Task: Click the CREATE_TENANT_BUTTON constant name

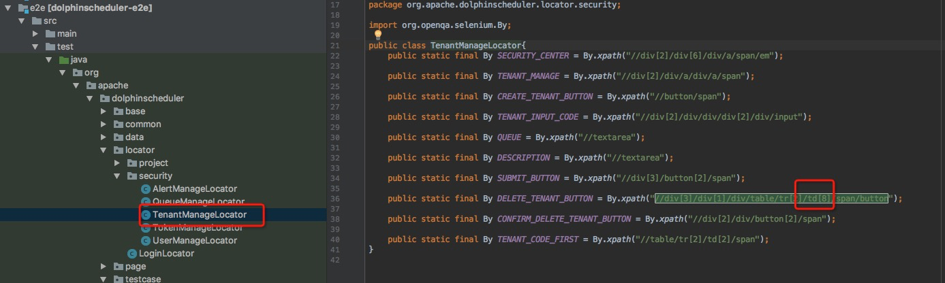Action: (x=545, y=97)
